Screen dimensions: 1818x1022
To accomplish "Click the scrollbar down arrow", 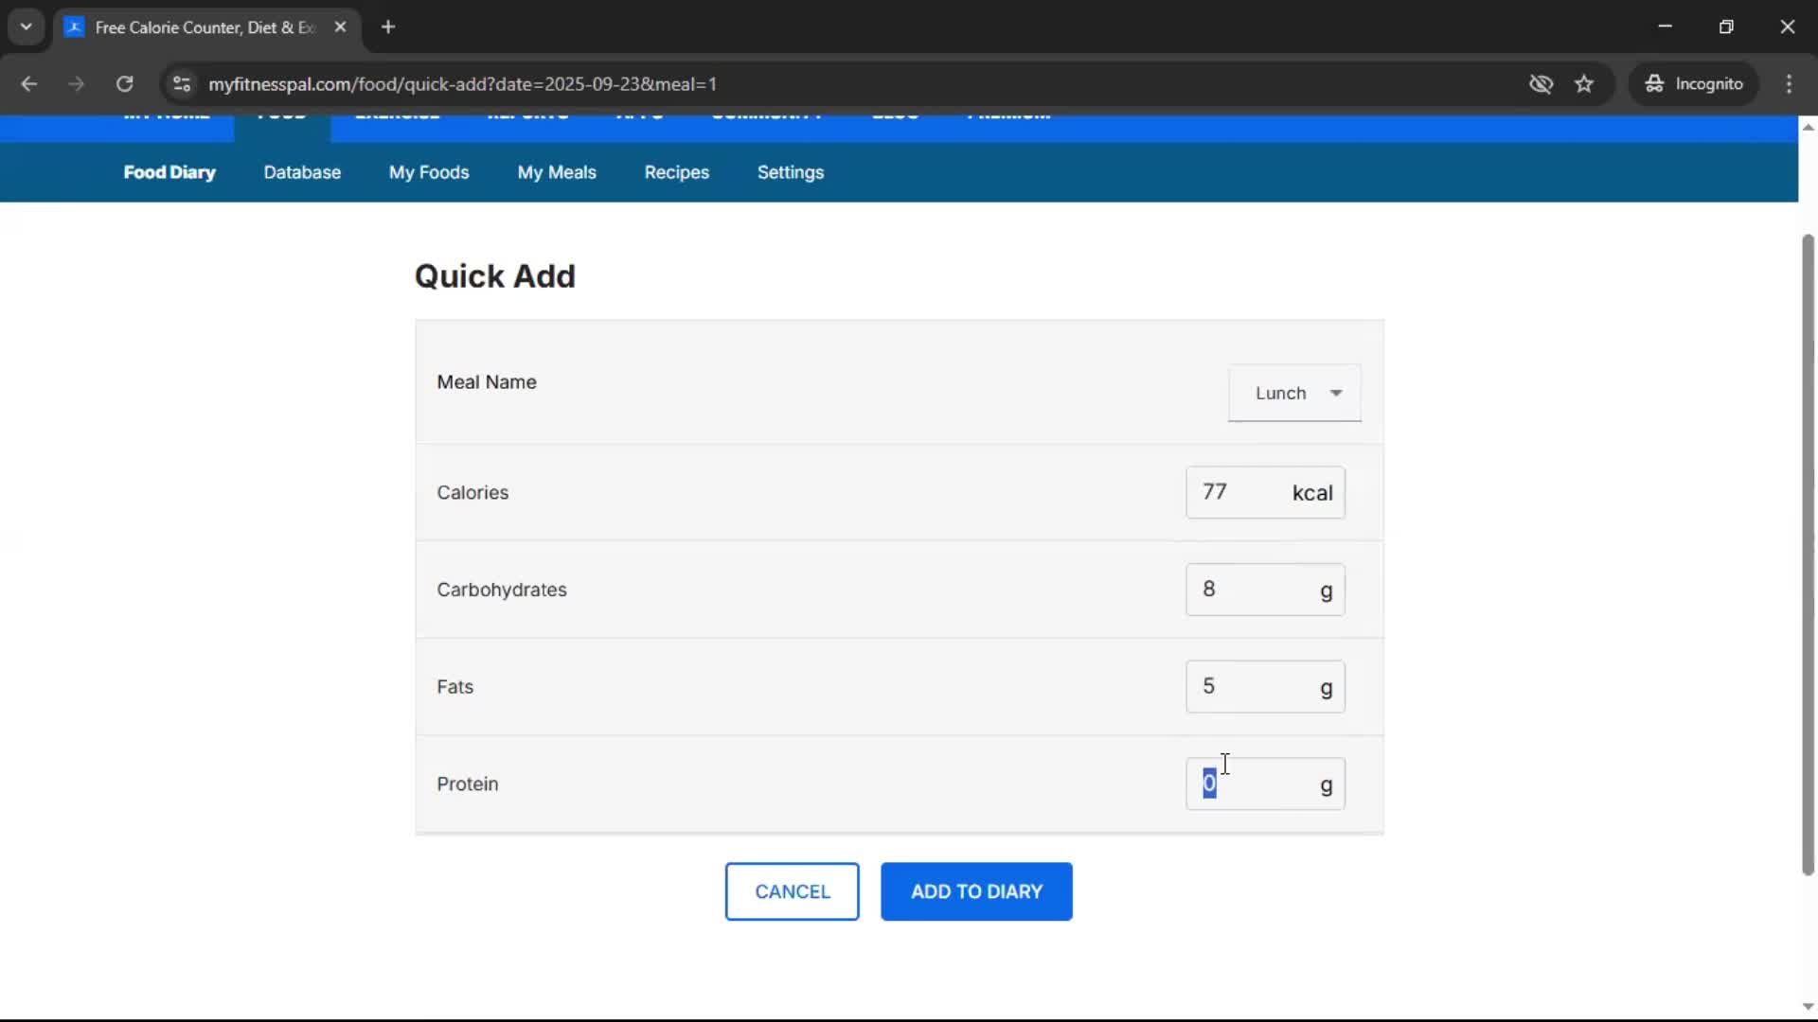I will [x=1808, y=1007].
